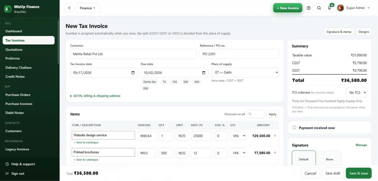Open the Tax Invoice date calendar picker

pos(133,73)
